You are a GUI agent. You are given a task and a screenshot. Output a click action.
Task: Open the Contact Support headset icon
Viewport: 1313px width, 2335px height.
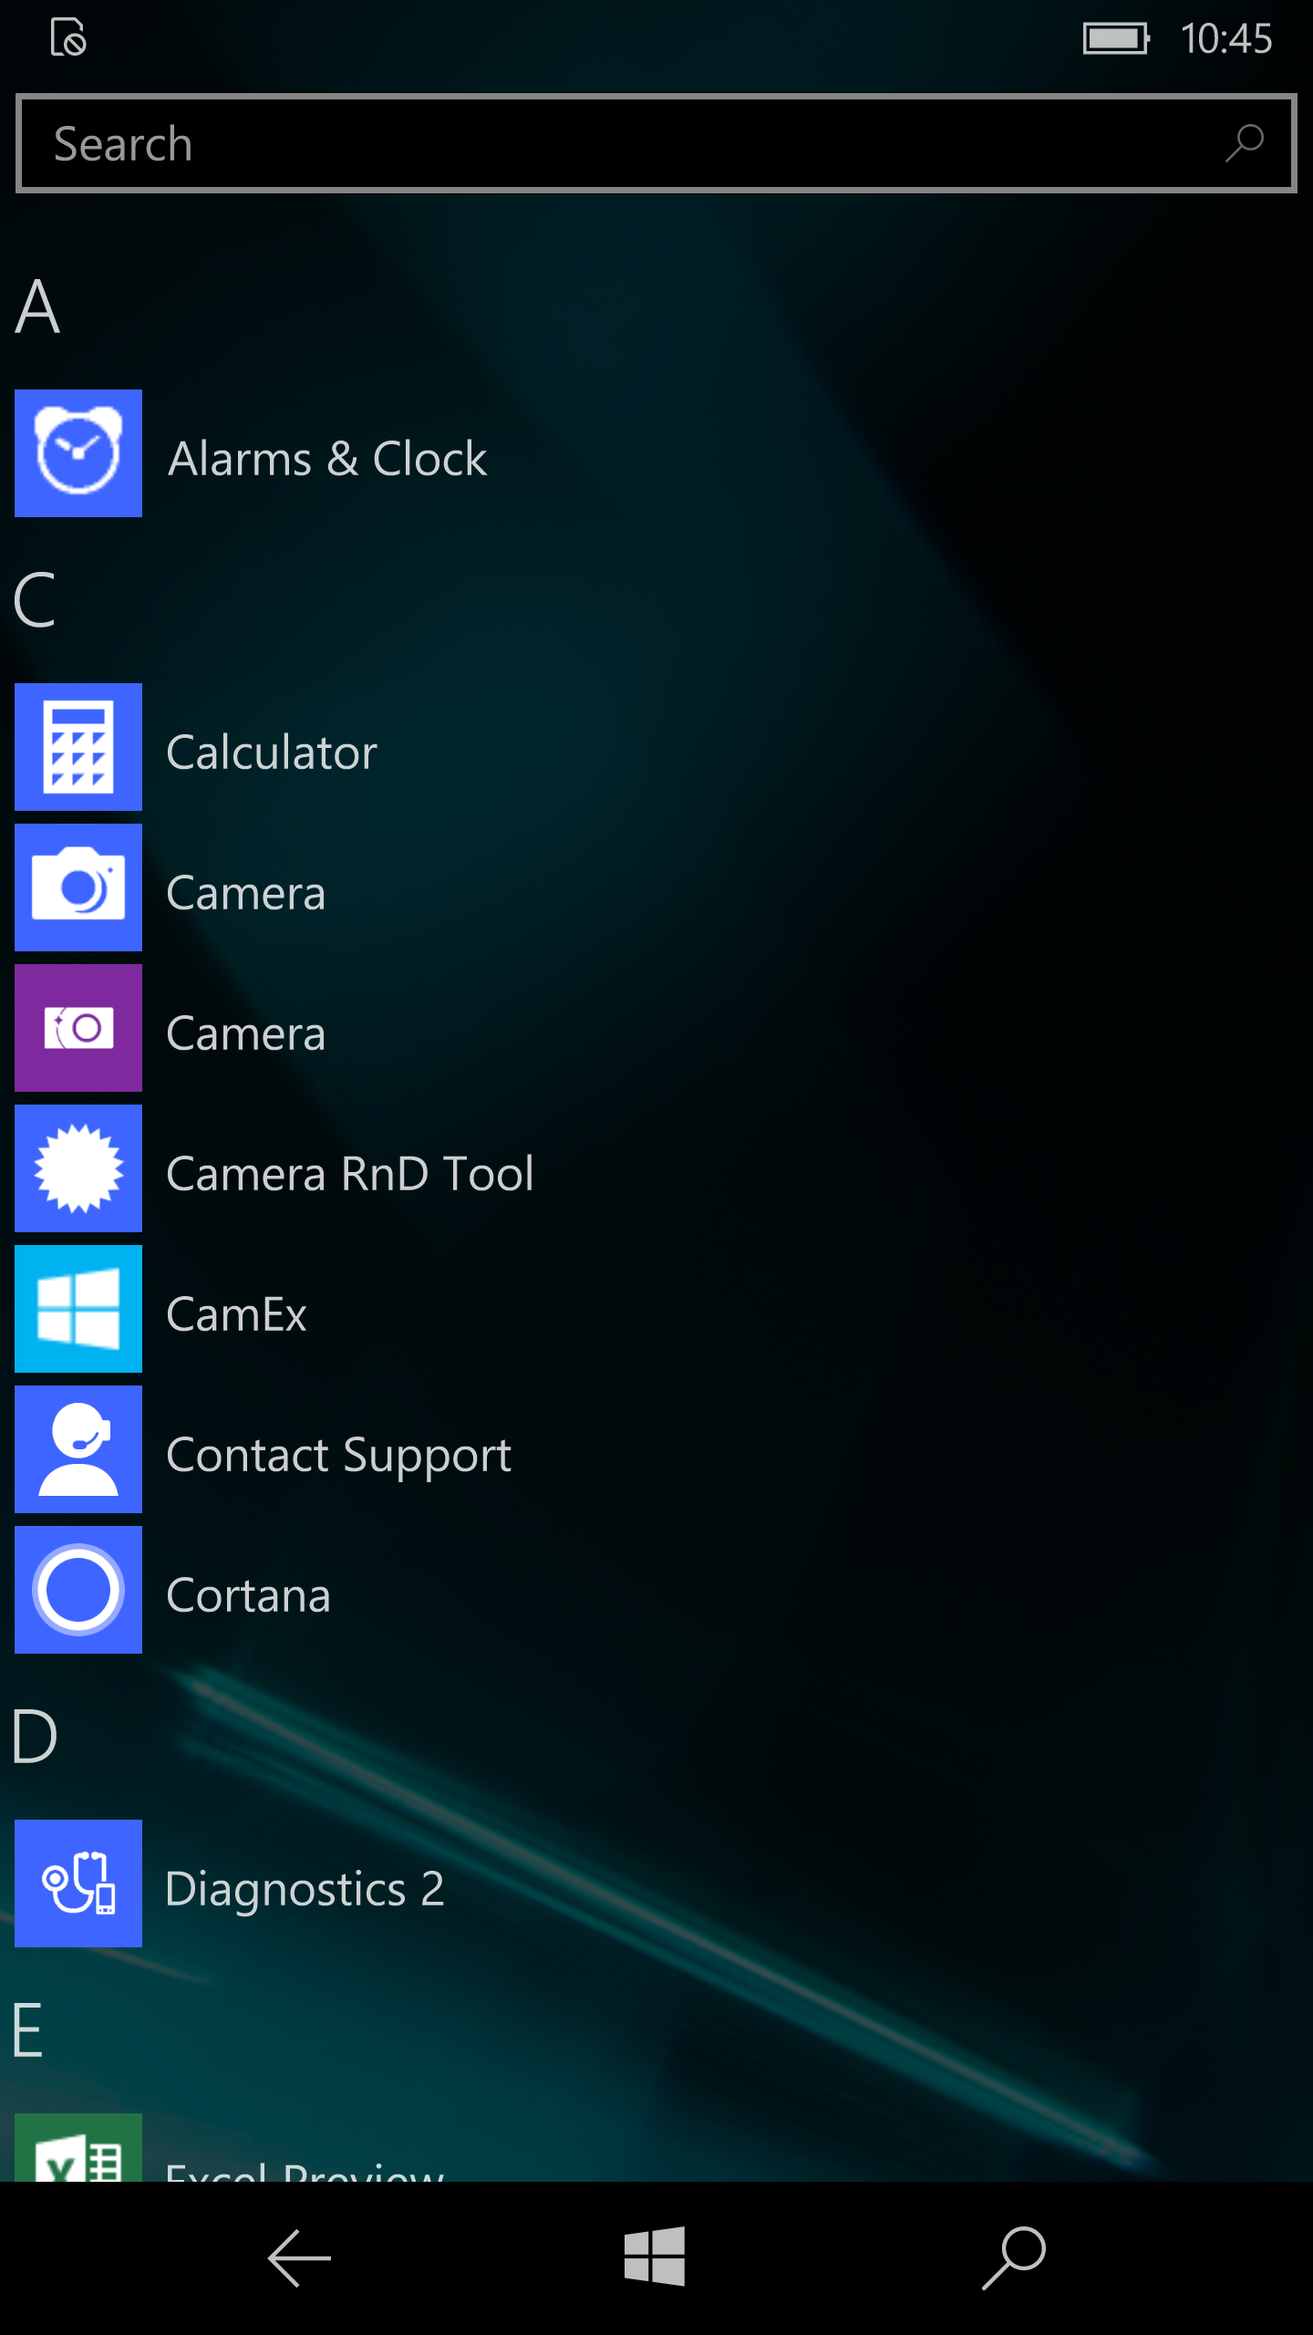[x=78, y=1449]
